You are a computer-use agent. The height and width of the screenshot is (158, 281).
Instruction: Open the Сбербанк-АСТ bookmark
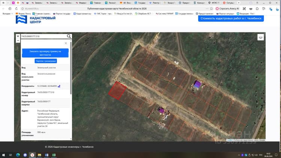143,13
